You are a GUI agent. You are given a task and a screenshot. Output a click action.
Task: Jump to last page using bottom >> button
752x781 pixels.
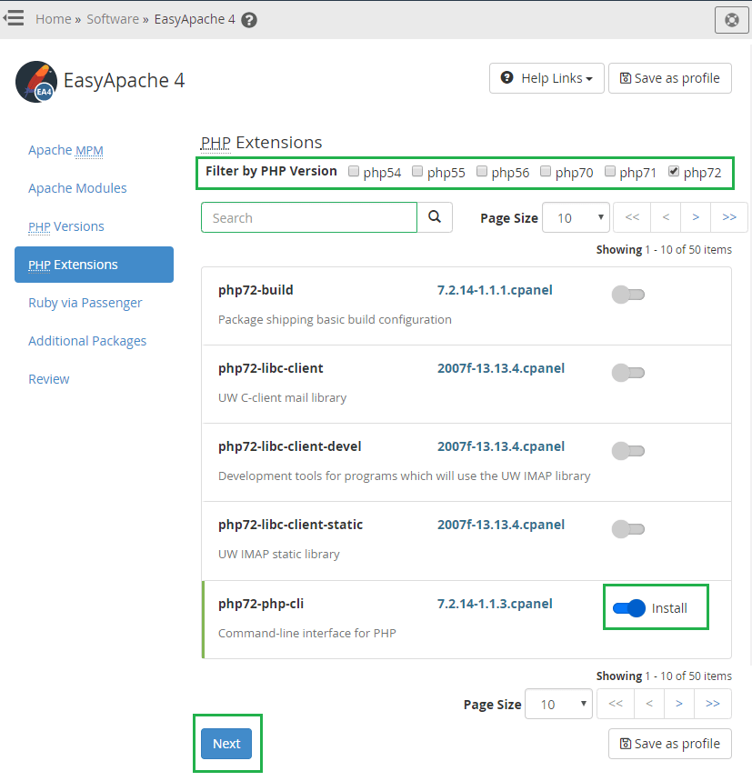(x=713, y=704)
